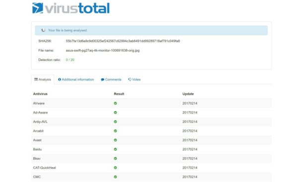
Task: Click the file name asus-swift-pg27aq-4k-monitor jpg
Action: tap(103, 51)
